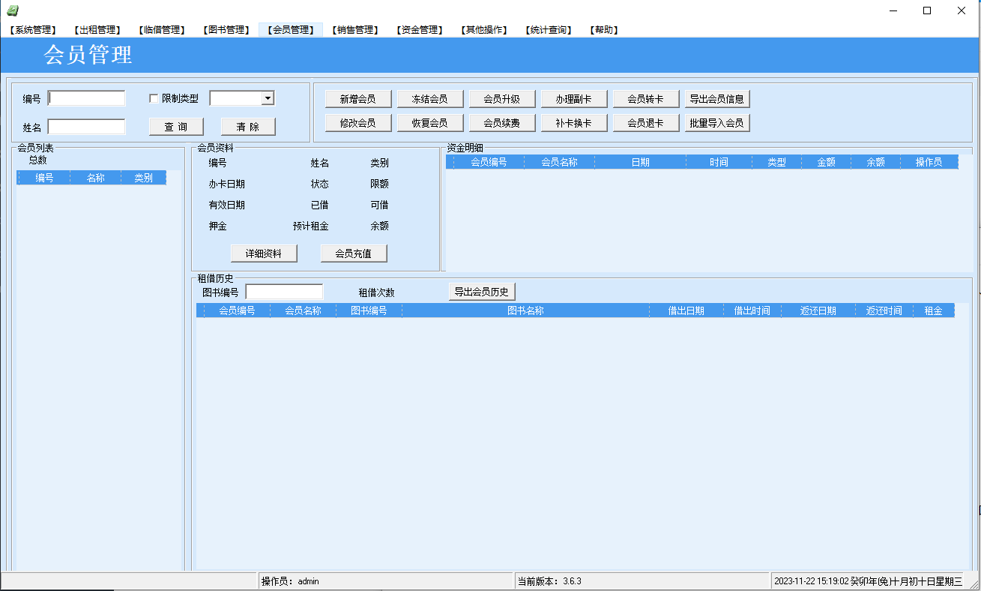Click 会员编号 column header in 资金明细

coord(489,162)
